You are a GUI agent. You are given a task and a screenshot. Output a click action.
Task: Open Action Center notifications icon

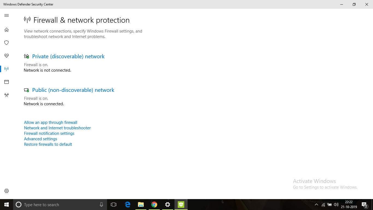(x=365, y=205)
